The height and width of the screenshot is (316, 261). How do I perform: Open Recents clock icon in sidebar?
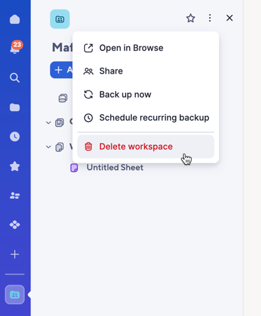15,137
